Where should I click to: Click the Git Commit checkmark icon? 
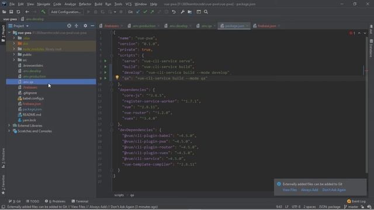pos(145,12)
